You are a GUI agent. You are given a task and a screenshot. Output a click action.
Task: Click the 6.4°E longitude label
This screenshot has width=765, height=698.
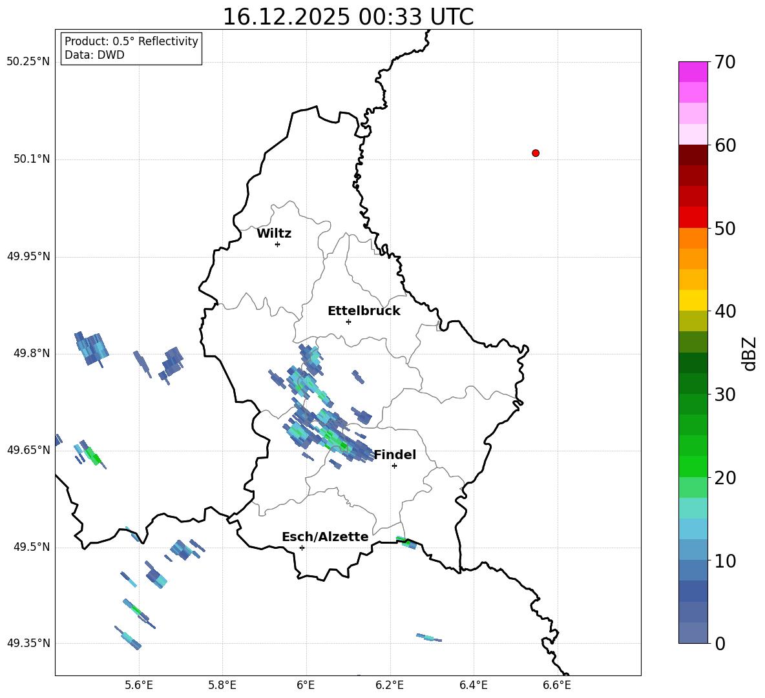coord(473,686)
